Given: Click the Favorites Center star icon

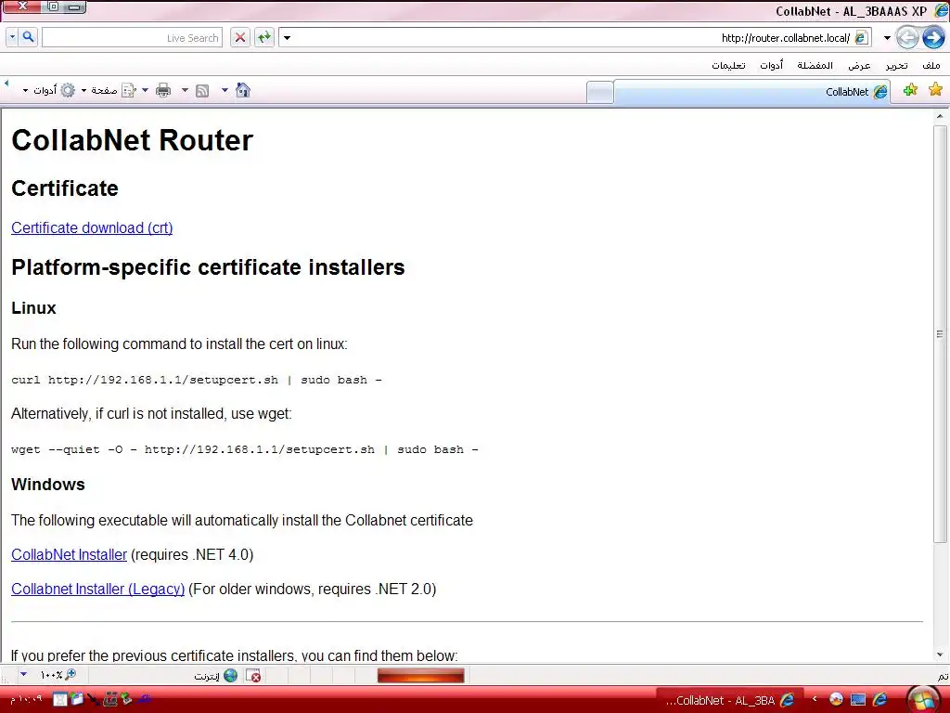Looking at the screenshot, I should [x=935, y=90].
